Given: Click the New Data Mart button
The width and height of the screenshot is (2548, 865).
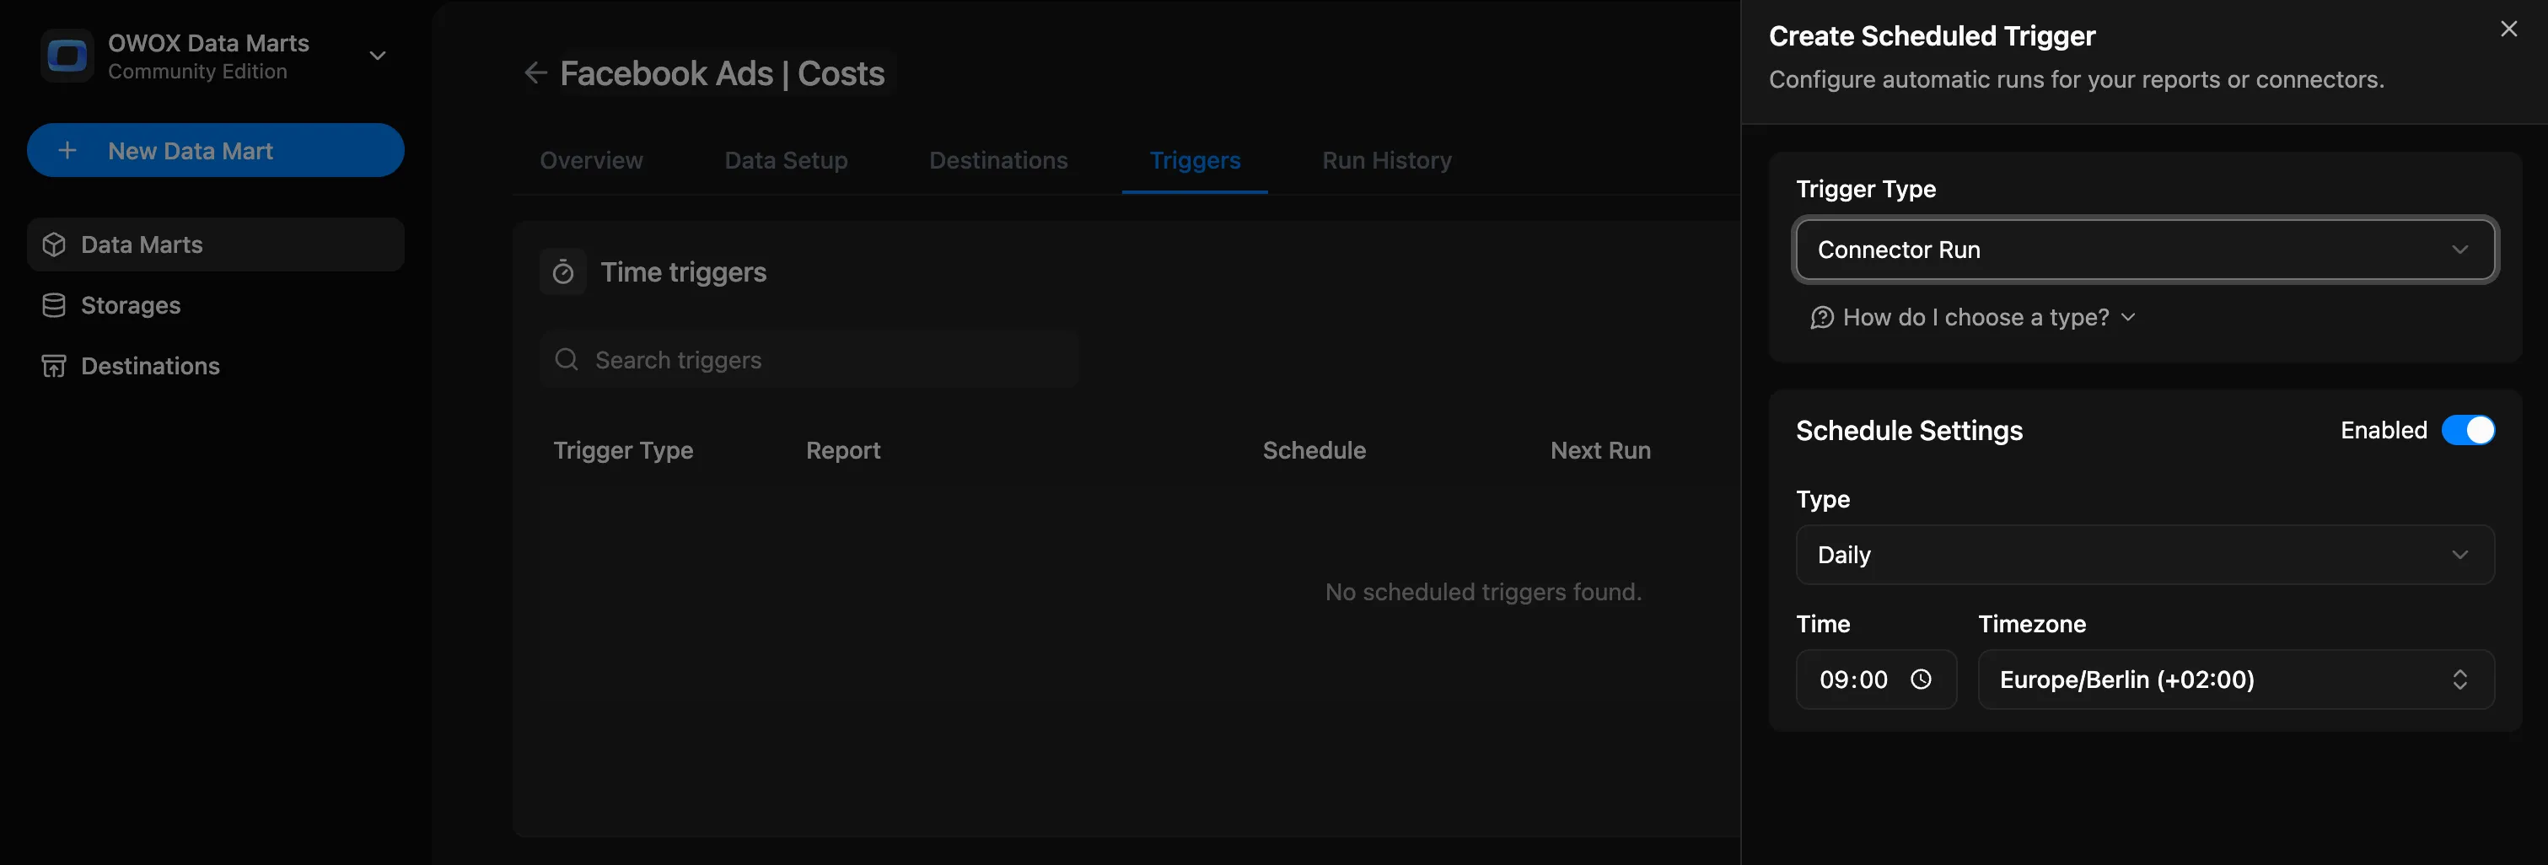Looking at the screenshot, I should 215,150.
